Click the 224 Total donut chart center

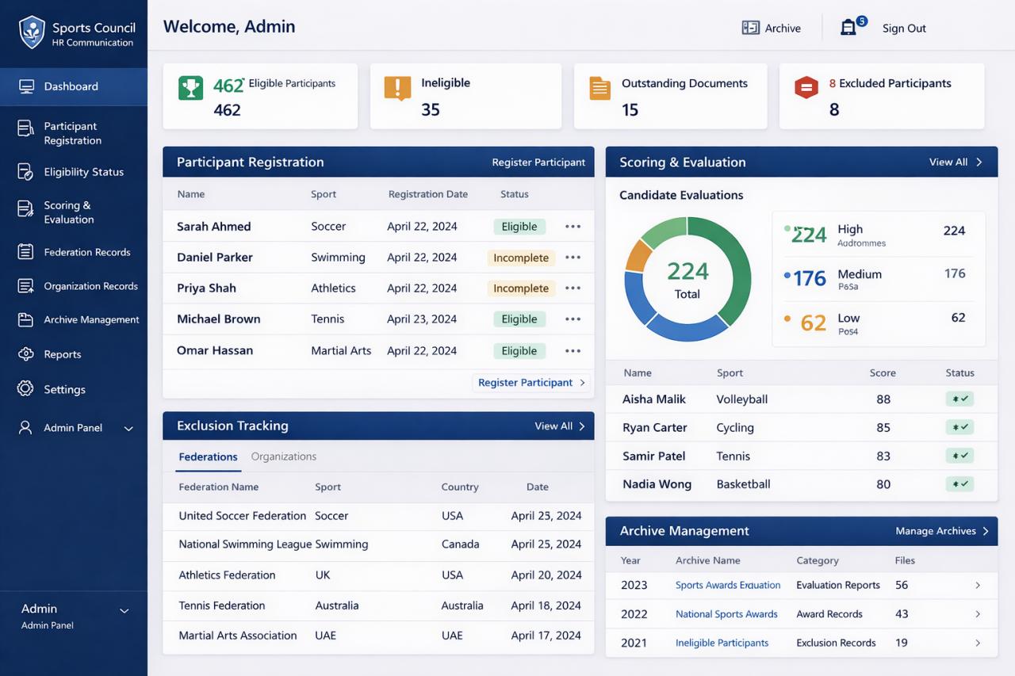coord(688,279)
